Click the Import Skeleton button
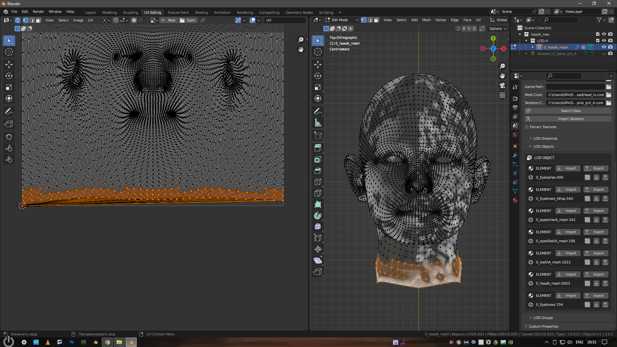Screen dimensions: 617x347 click(x=568, y=119)
